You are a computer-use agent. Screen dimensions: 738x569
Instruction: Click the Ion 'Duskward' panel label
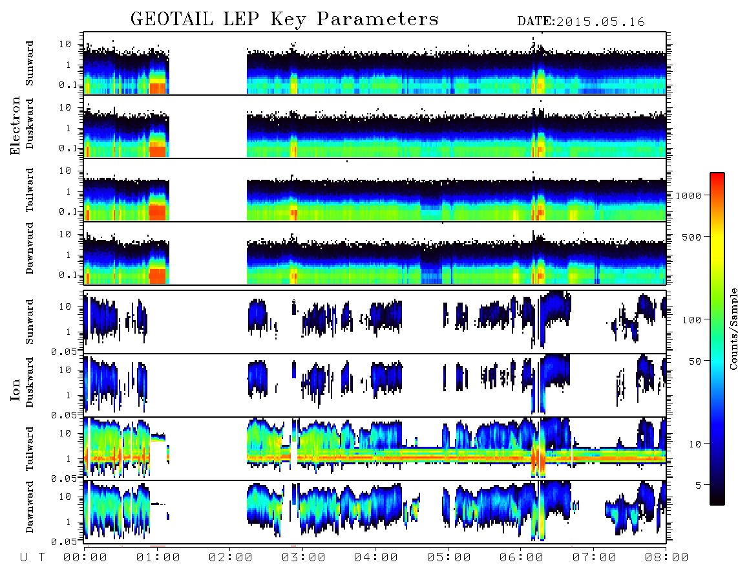(30, 382)
